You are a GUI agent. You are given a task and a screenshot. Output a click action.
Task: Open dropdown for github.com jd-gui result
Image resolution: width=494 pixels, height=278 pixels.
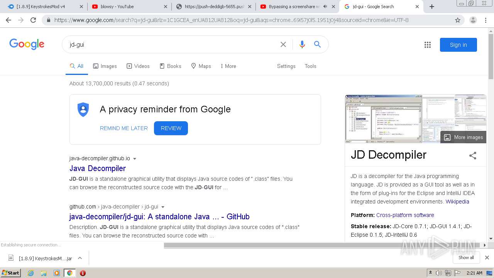tap(163, 207)
